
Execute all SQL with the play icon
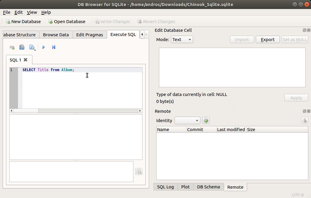point(43,47)
